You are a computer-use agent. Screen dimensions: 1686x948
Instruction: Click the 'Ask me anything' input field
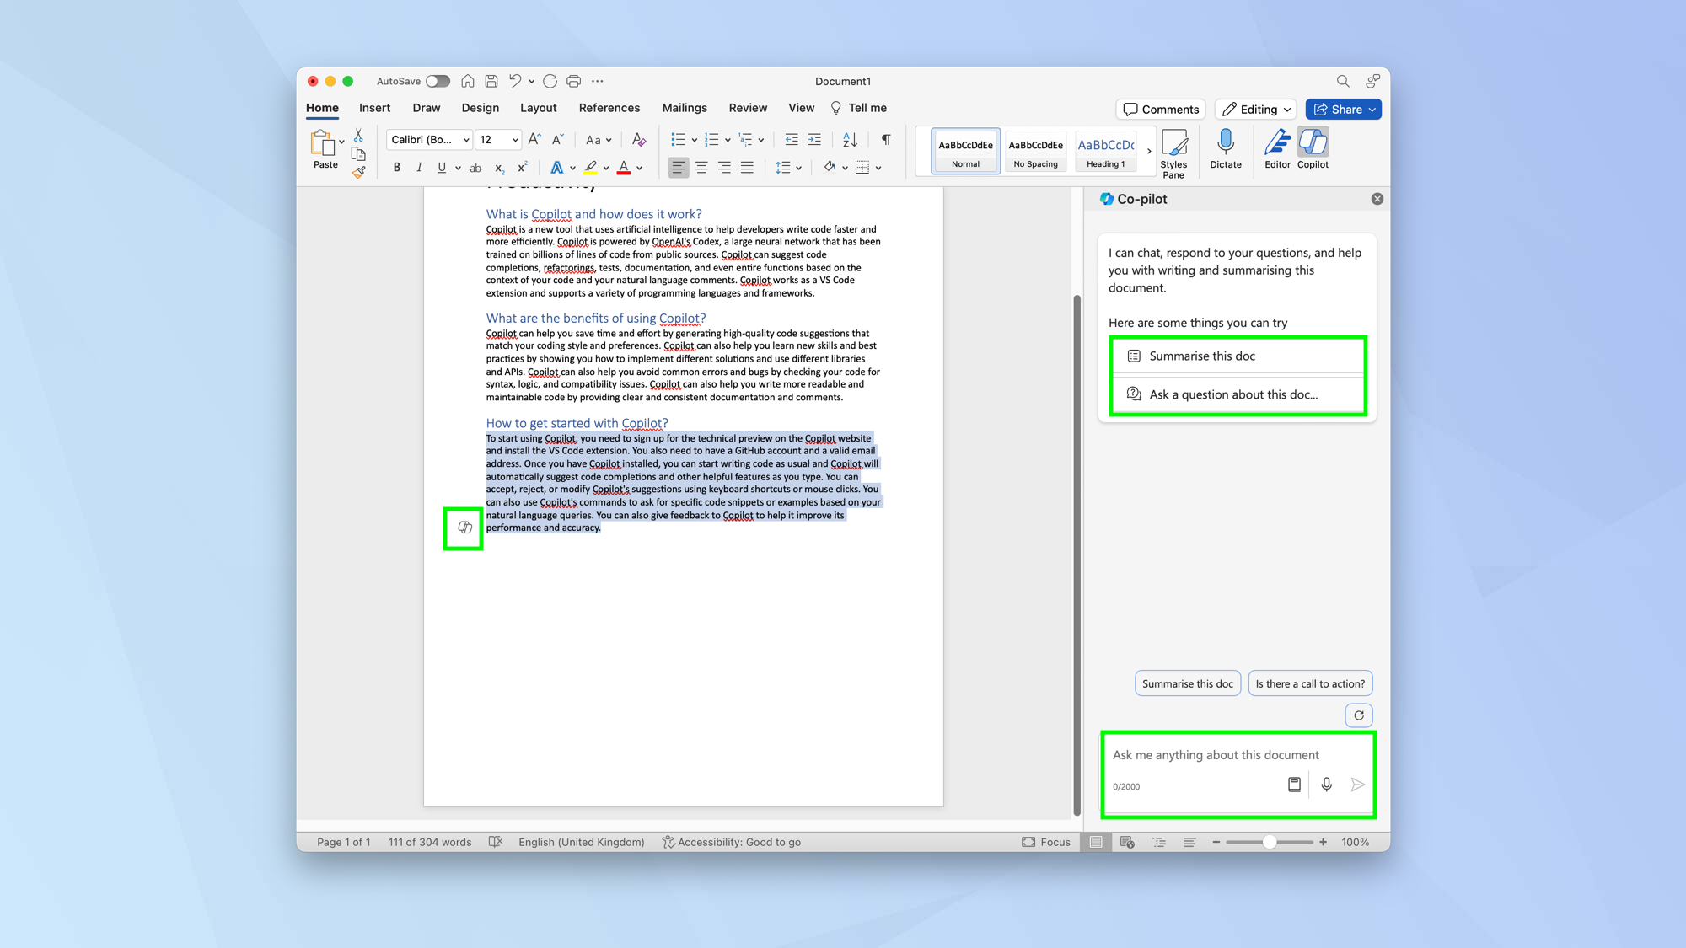1215,755
